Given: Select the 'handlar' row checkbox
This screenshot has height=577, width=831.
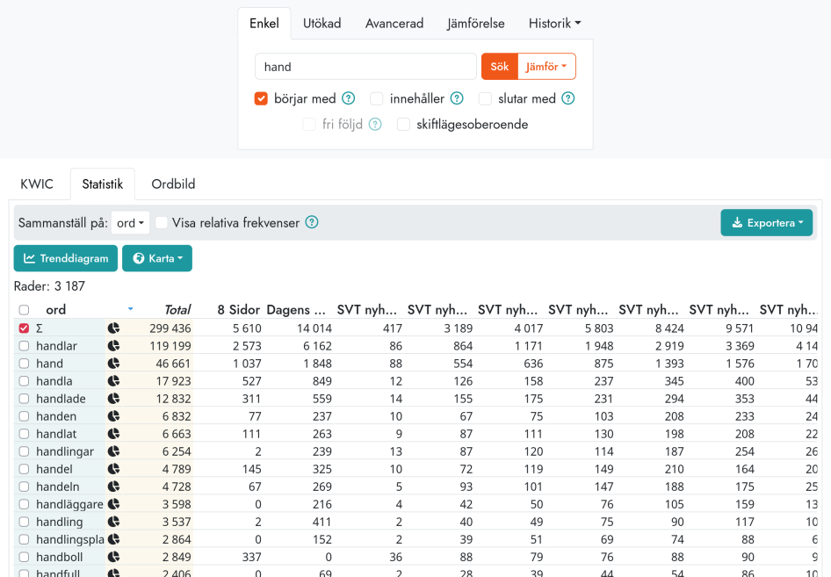Looking at the screenshot, I should coord(24,346).
